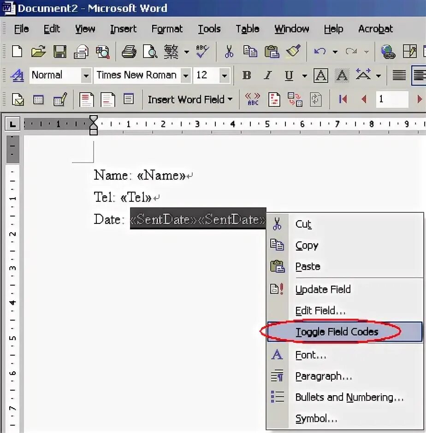Toggle distributed paragraph alignment
Image resolution: width=426 pixels, height=433 pixels.
(x=399, y=75)
